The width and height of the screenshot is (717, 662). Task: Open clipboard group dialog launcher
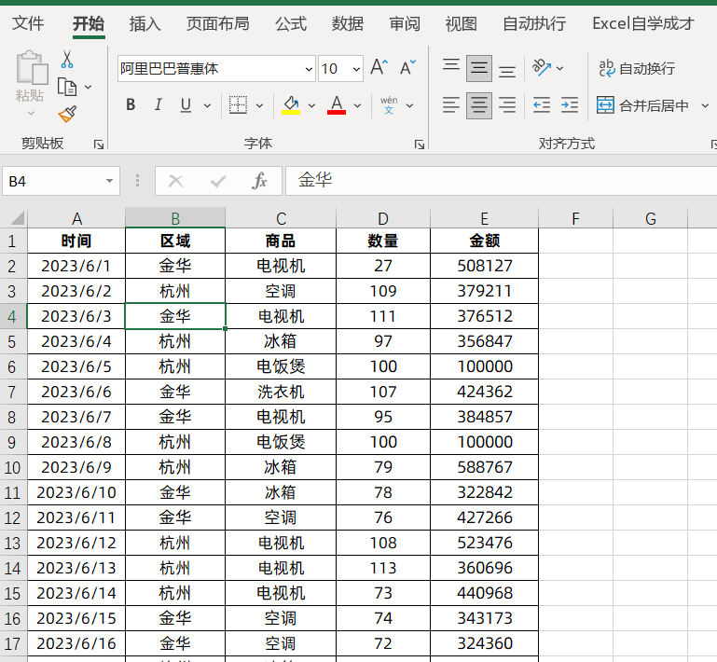pos(98,145)
